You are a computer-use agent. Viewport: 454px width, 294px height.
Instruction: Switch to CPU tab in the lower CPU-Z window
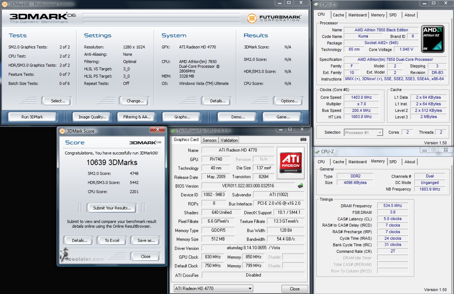pos(321,162)
